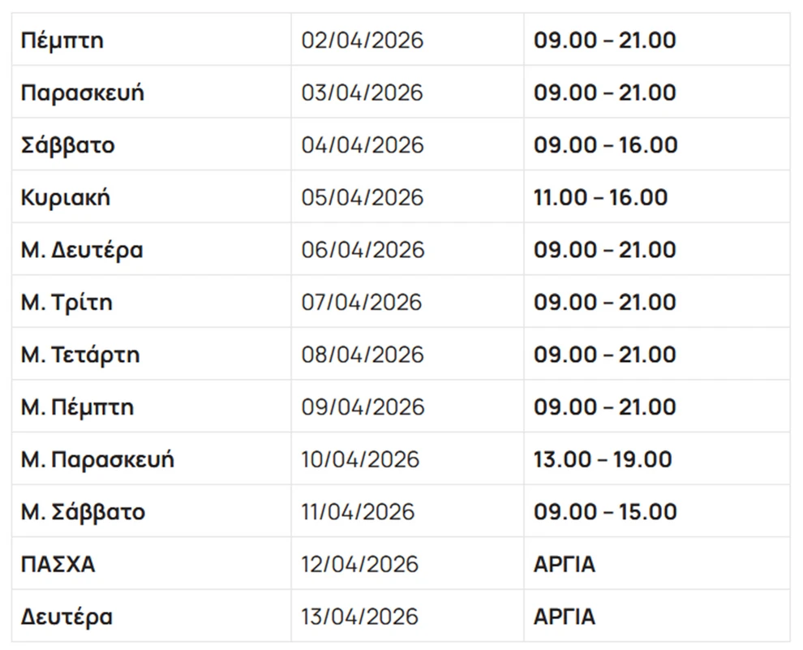Click the hours 11.00 – 16.00
The height and width of the screenshot is (650, 803).
tap(600, 197)
